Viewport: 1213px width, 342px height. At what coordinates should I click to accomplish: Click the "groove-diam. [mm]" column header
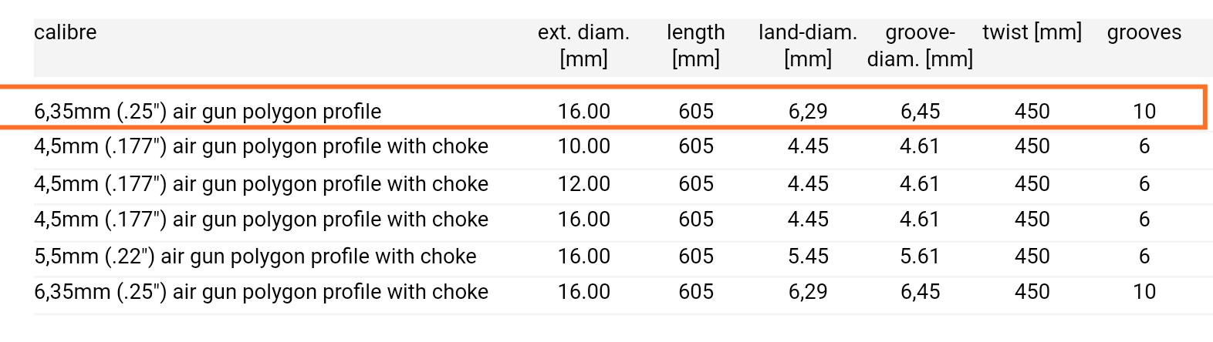[x=920, y=45]
